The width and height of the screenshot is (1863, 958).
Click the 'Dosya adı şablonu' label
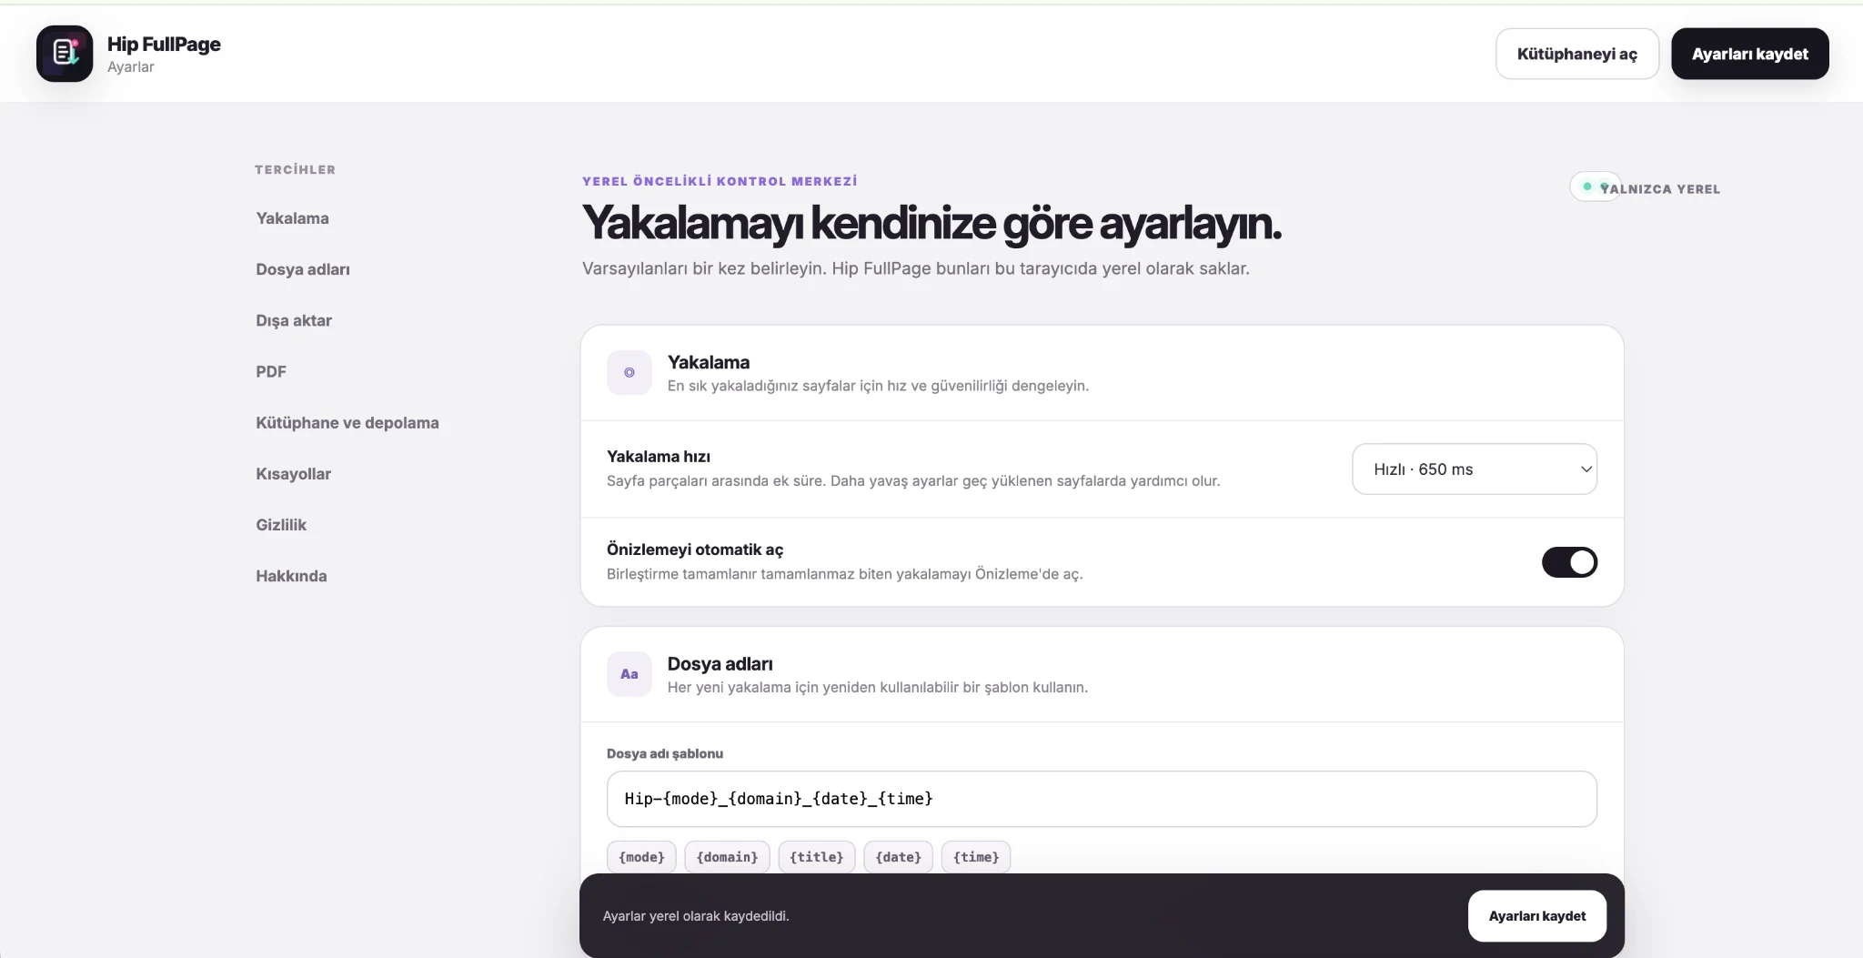tap(665, 753)
